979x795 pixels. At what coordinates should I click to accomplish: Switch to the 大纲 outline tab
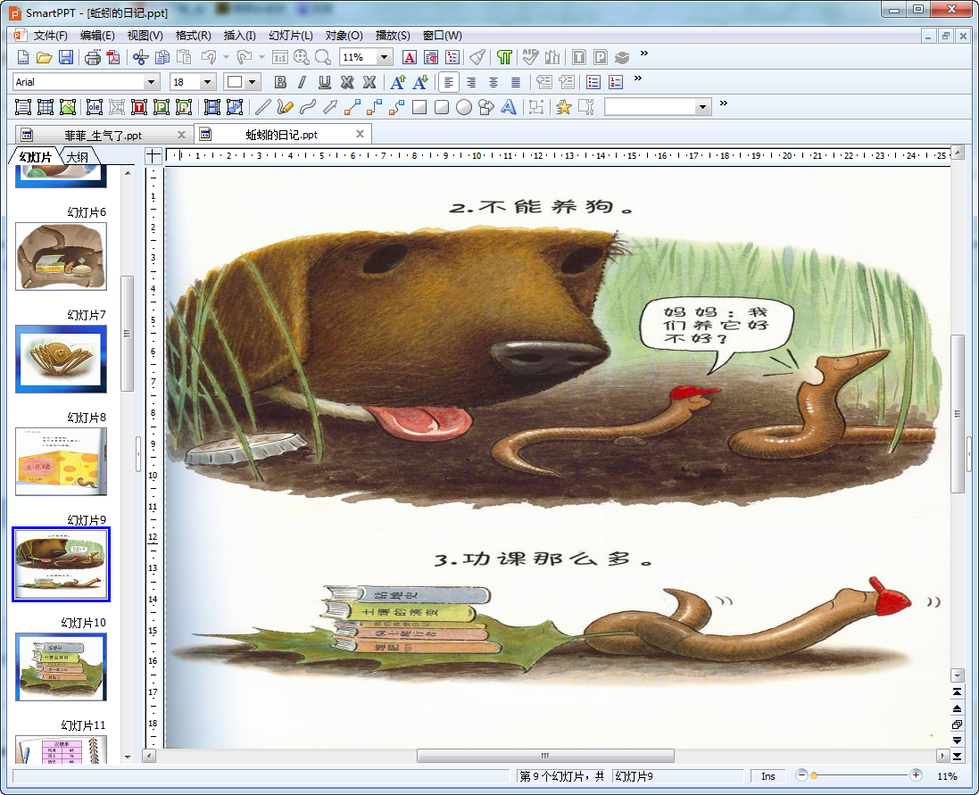[78, 157]
